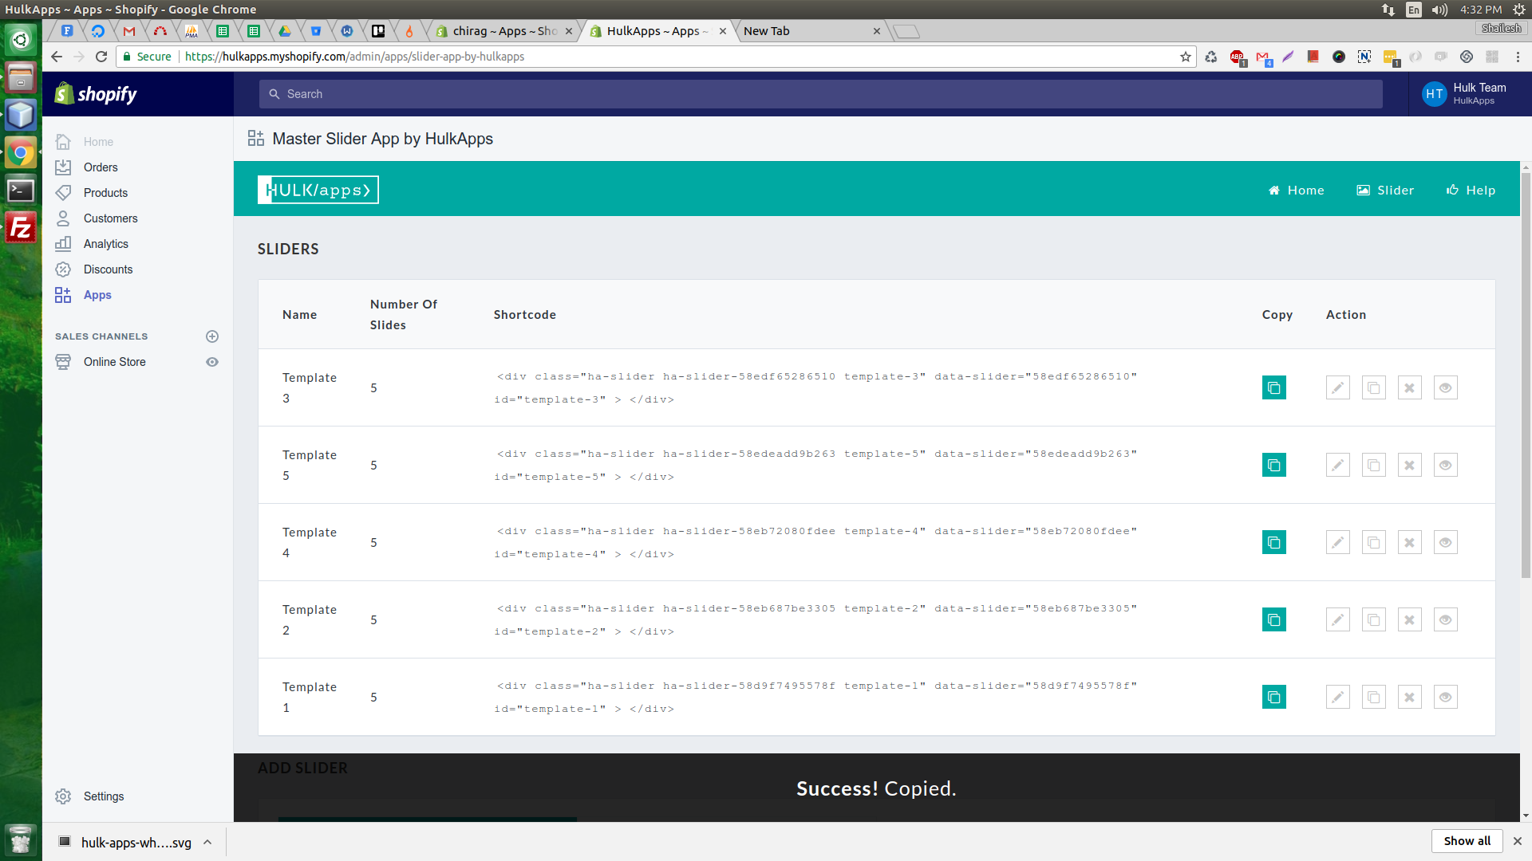Click the HULK/apps logo
Viewport: 1532px width, 861px height.
click(318, 190)
